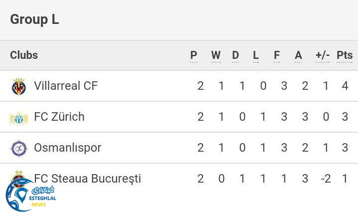Open the FC Zürich team link
The image size is (358, 221).
(59, 117)
